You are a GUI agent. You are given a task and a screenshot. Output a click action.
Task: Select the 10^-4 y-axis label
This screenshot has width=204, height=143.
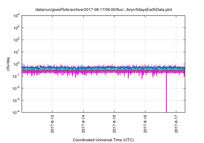(x=16, y=112)
